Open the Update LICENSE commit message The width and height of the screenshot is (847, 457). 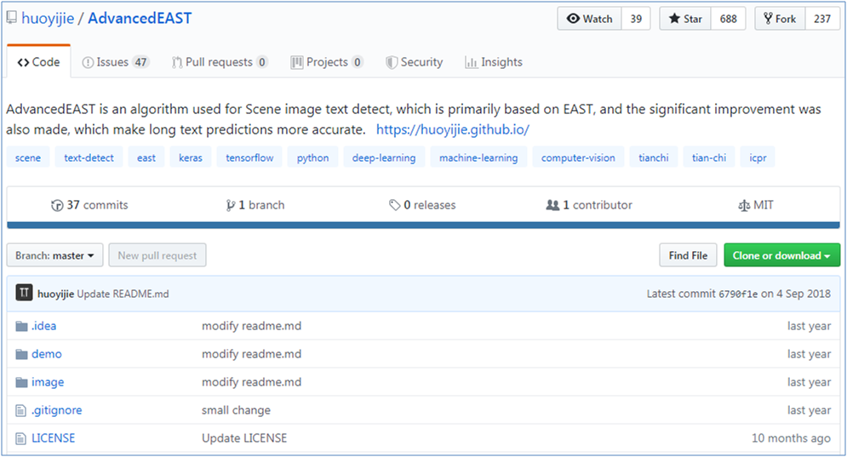click(244, 438)
